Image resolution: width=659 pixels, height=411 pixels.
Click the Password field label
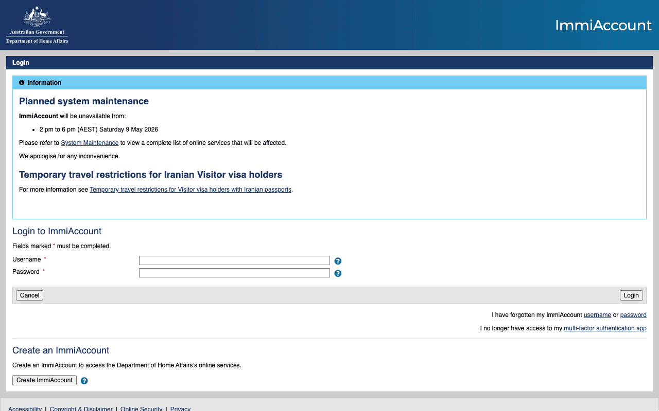point(26,272)
